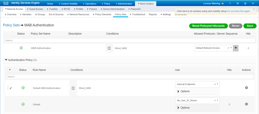This screenshot has width=259, height=114.
Task: Open the Policy Elements tab
Action: (102, 14)
